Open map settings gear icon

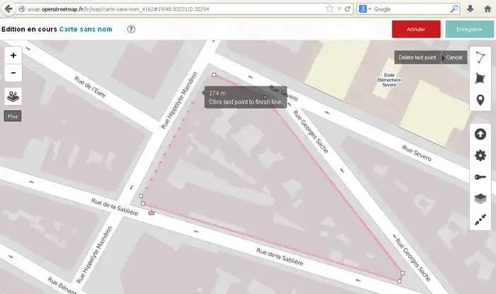coord(480,156)
